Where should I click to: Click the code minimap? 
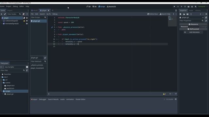point(172,21)
